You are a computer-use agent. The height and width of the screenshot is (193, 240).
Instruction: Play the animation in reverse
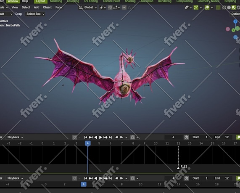pos(96,137)
